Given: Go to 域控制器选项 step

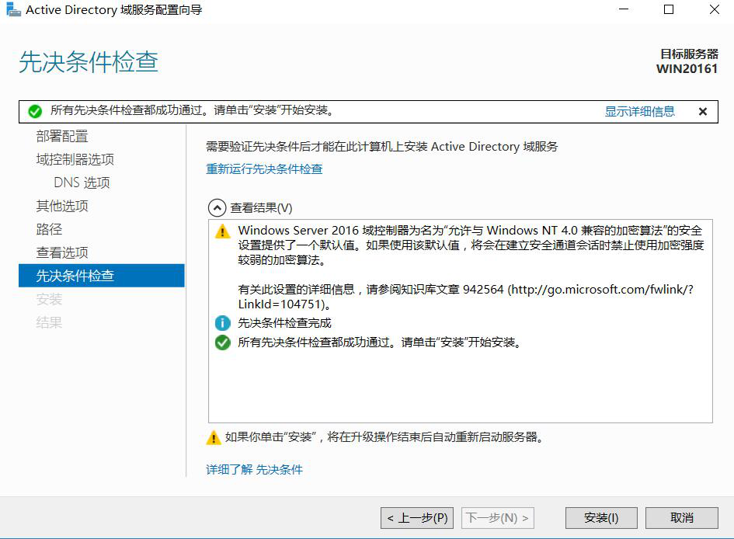Looking at the screenshot, I should [x=75, y=159].
